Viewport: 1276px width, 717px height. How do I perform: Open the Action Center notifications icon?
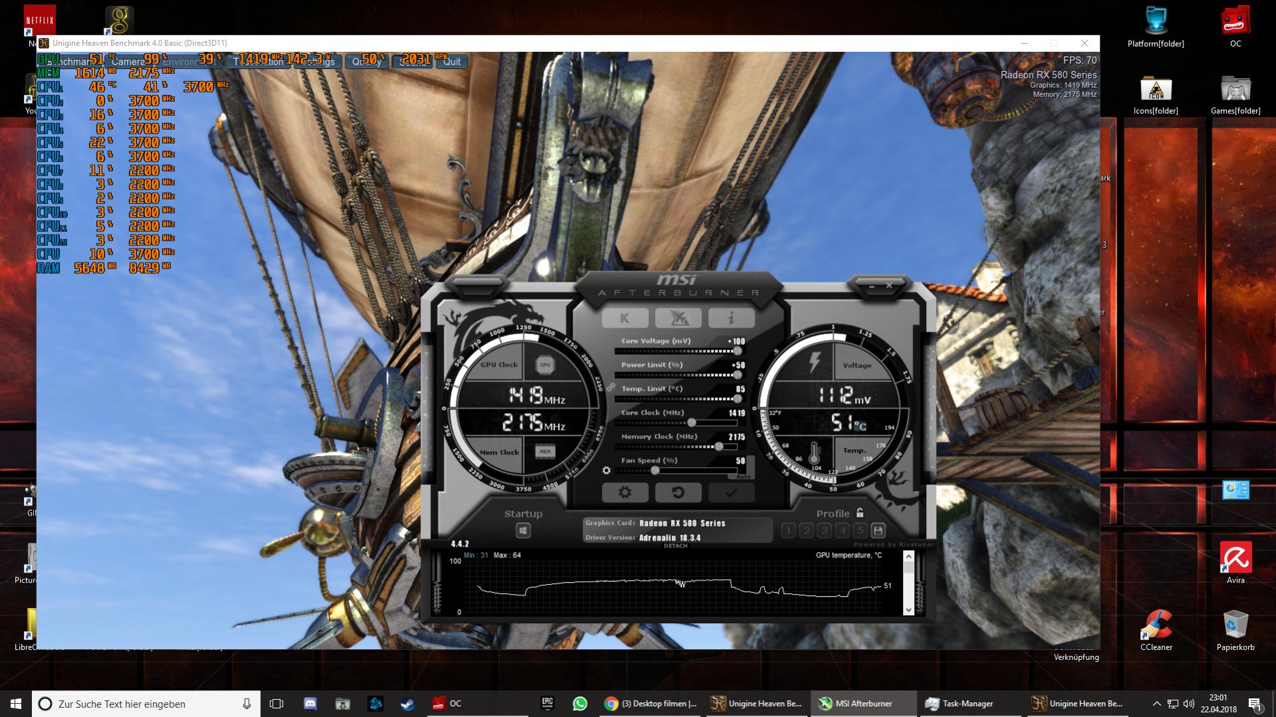[x=1255, y=704]
